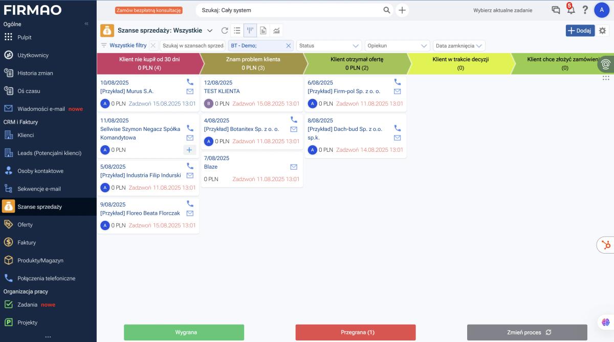The height and width of the screenshot is (342, 614).
Task: Refresh the sales opportunities list
Action: point(225,31)
